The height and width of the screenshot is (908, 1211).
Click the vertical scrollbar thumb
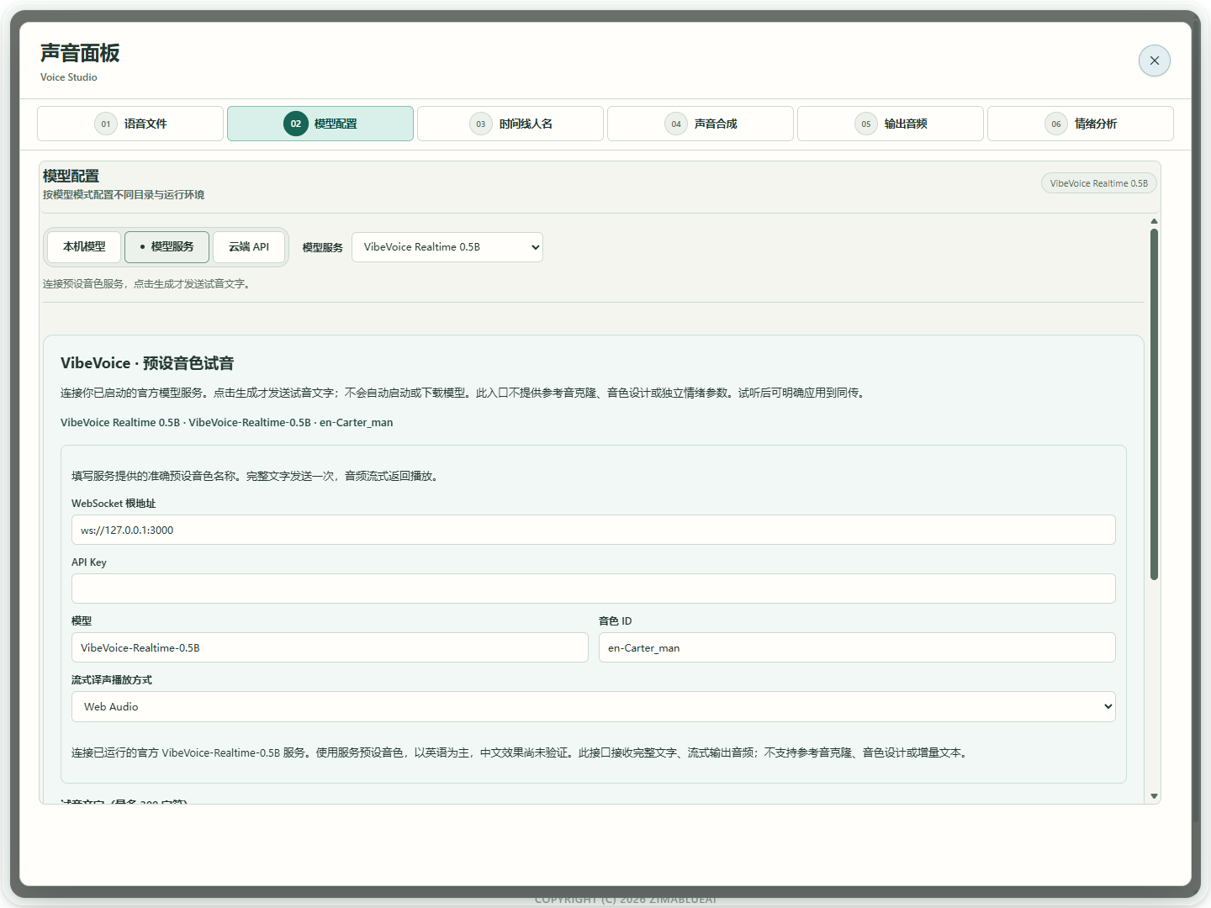click(1154, 404)
